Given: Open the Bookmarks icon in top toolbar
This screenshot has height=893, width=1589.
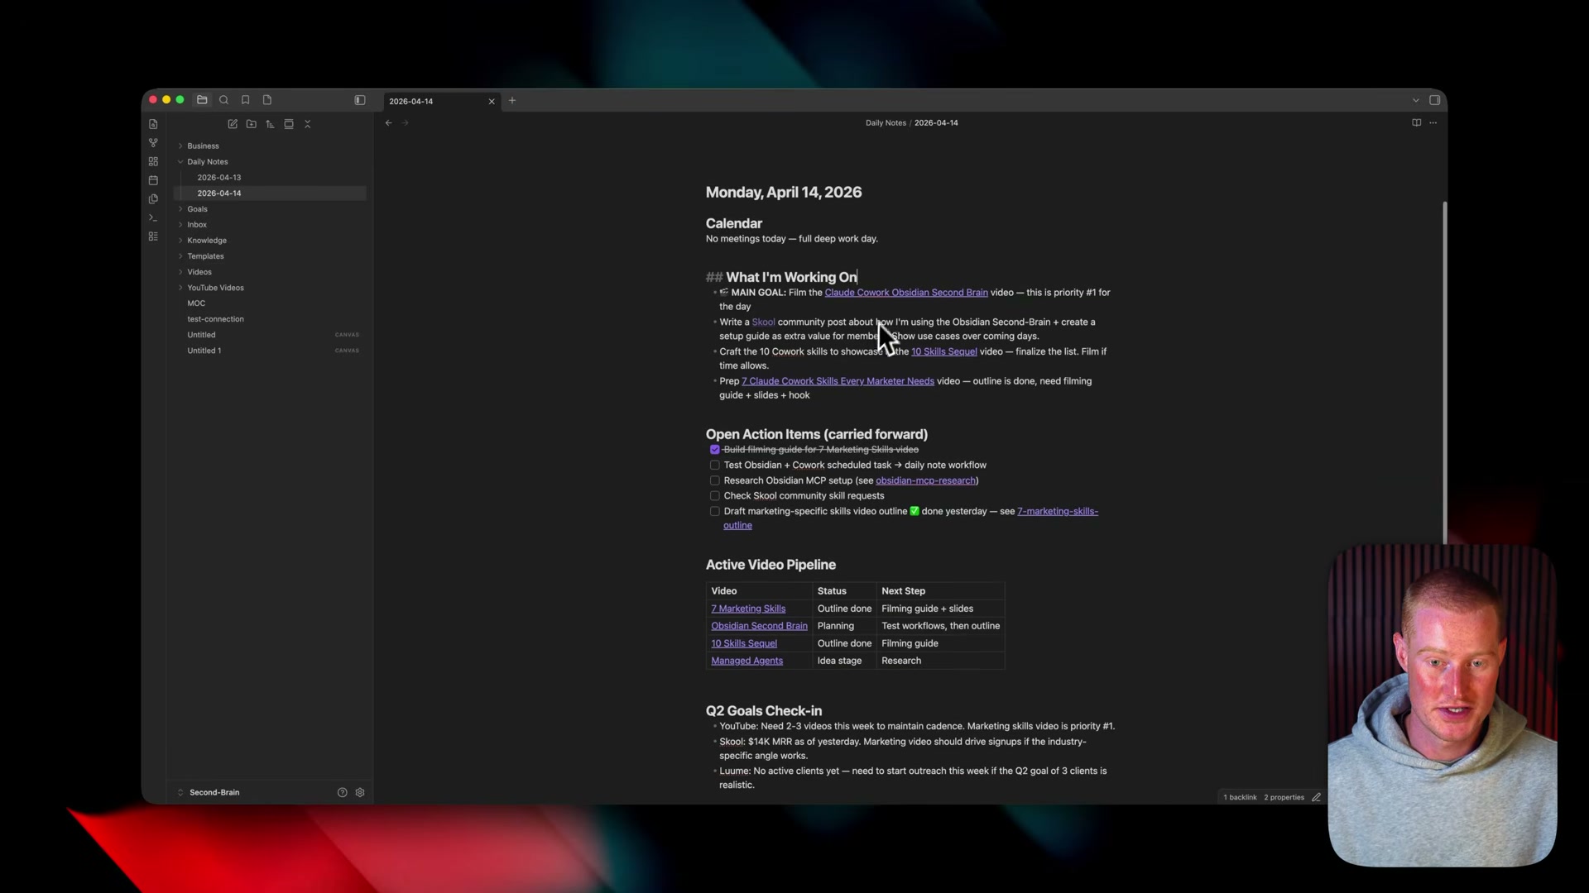Looking at the screenshot, I should 245,99.
